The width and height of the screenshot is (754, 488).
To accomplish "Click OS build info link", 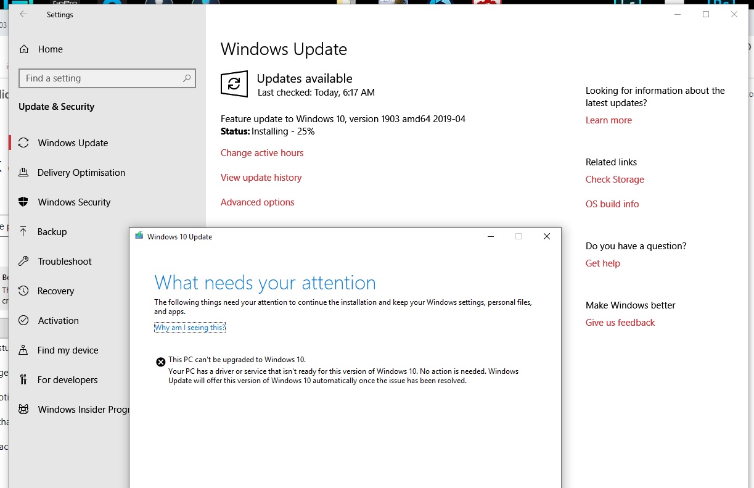I will tap(612, 204).
